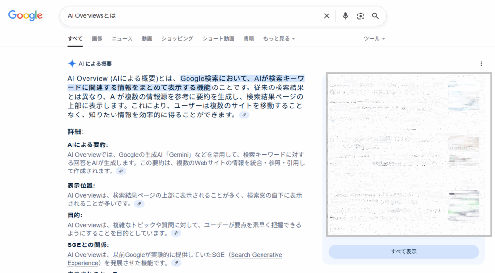Click the すべて表示 button

point(404,252)
